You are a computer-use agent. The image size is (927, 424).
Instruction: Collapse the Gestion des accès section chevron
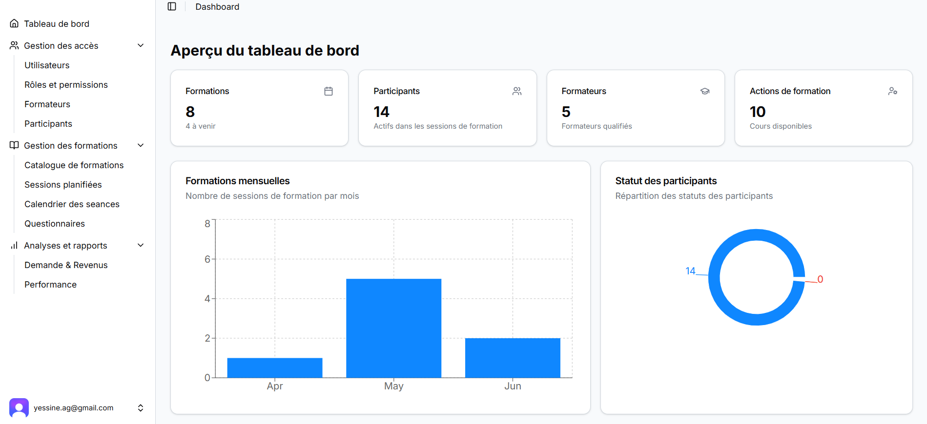pos(141,45)
